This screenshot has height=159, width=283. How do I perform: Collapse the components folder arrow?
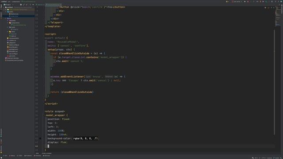pos(8,23)
